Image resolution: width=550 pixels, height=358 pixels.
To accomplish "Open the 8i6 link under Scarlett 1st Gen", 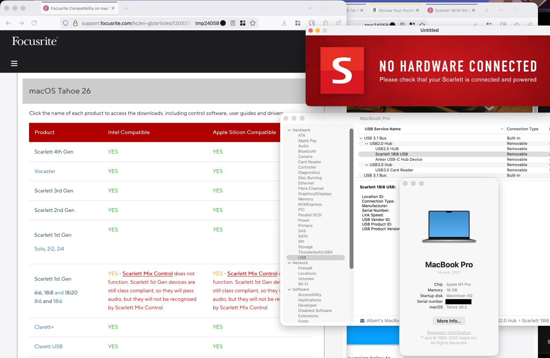I will click(x=38, y=301).
